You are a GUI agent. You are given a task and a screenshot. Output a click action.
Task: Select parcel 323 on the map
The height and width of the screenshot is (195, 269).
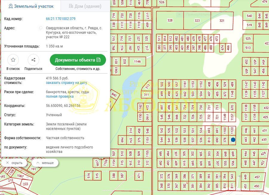click(x=197, y=21)
